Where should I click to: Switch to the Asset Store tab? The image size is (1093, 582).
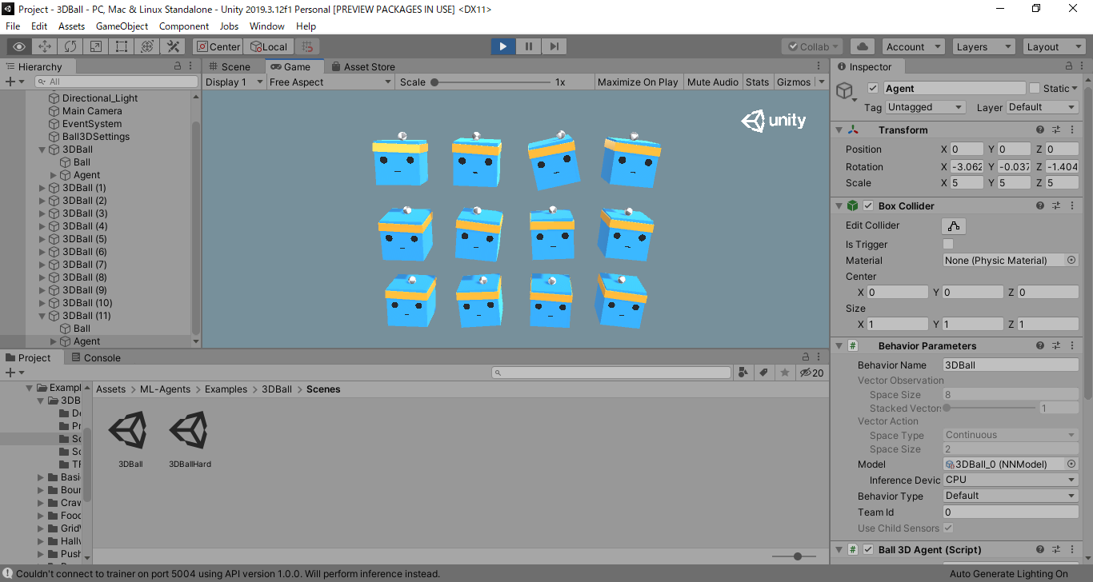click(x=362, y=66)
